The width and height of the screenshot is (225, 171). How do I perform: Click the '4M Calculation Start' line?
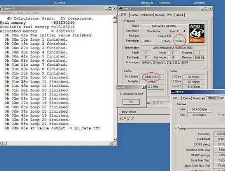click(x=50, y=18)
